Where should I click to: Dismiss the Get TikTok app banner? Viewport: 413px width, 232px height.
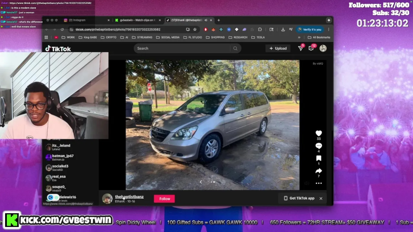coord(321,198)
